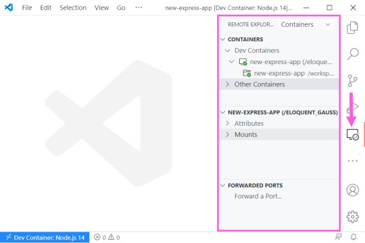365x243 pixels.
Task: Open the Selection menu
Action: coord(73,7)
